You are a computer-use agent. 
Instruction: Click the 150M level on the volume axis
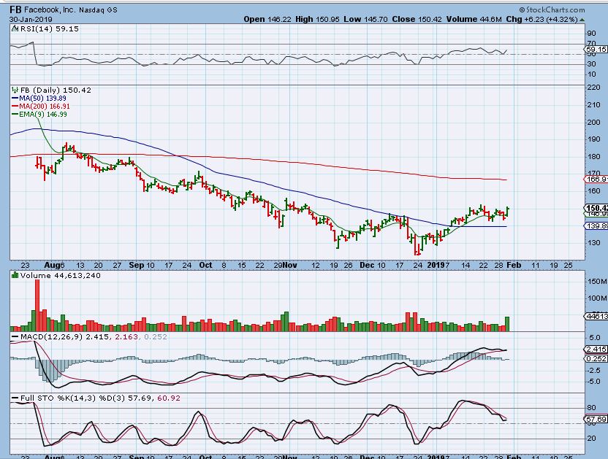pyautogui.click(x=597, y=282)
